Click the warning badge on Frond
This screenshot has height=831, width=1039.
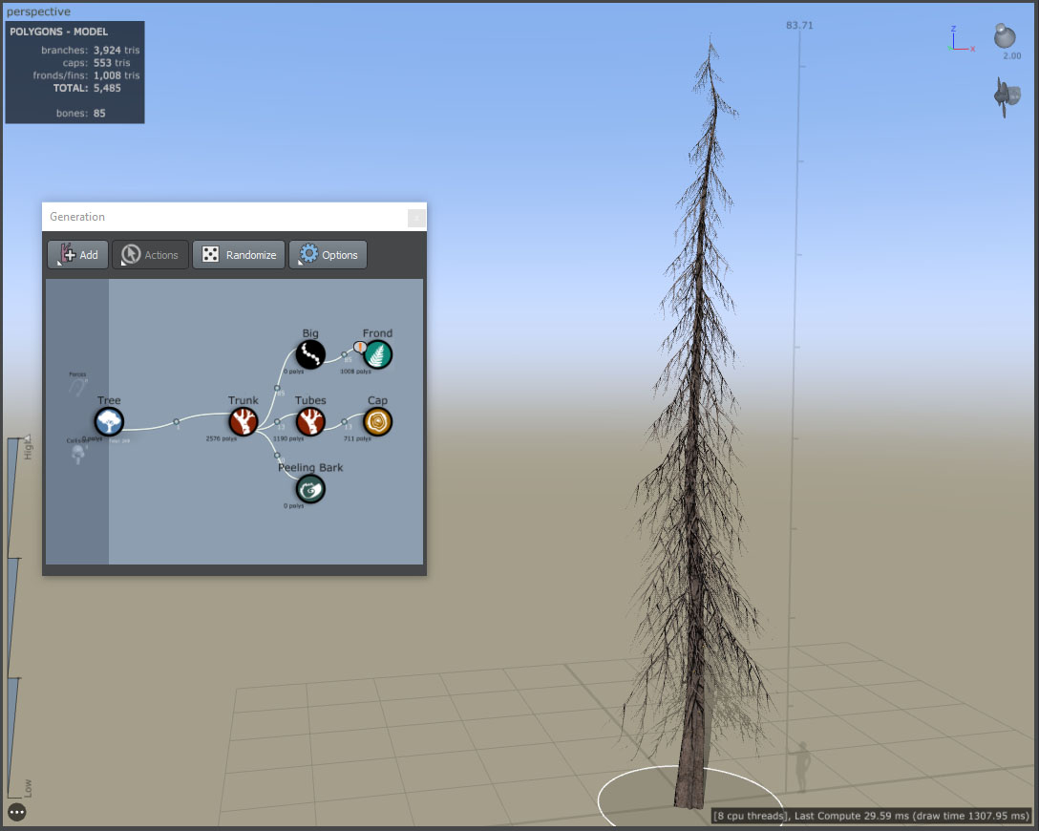(360, 347)
